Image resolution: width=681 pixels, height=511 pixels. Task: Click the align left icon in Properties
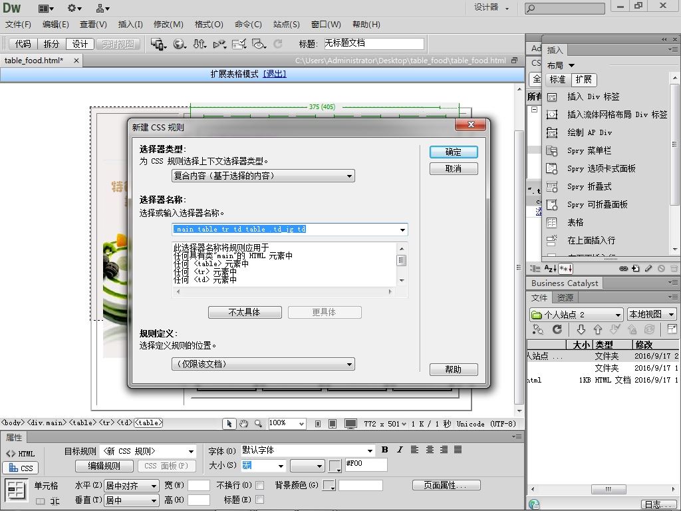(415, 450)
